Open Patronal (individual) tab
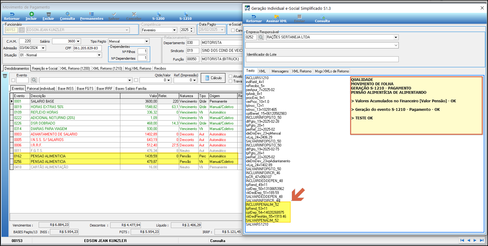488x246 pixels. [x=41, y=89]
